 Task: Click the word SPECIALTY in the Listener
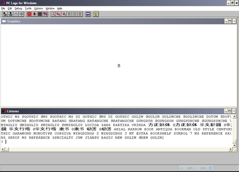63,138
